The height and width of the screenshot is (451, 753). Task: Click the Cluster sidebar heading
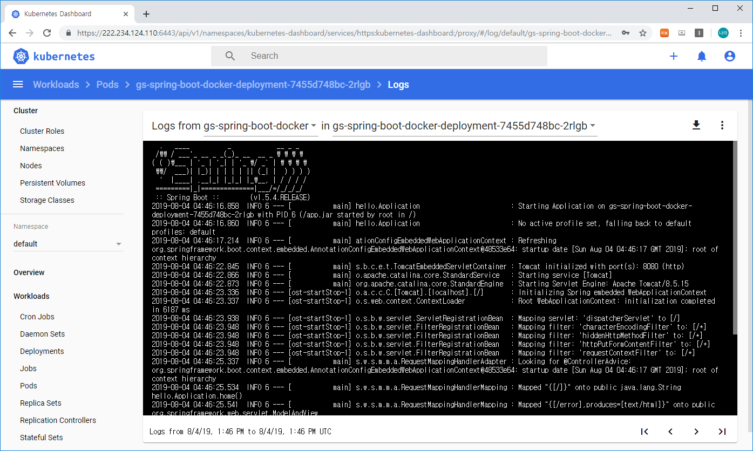(x=25, y=111)
